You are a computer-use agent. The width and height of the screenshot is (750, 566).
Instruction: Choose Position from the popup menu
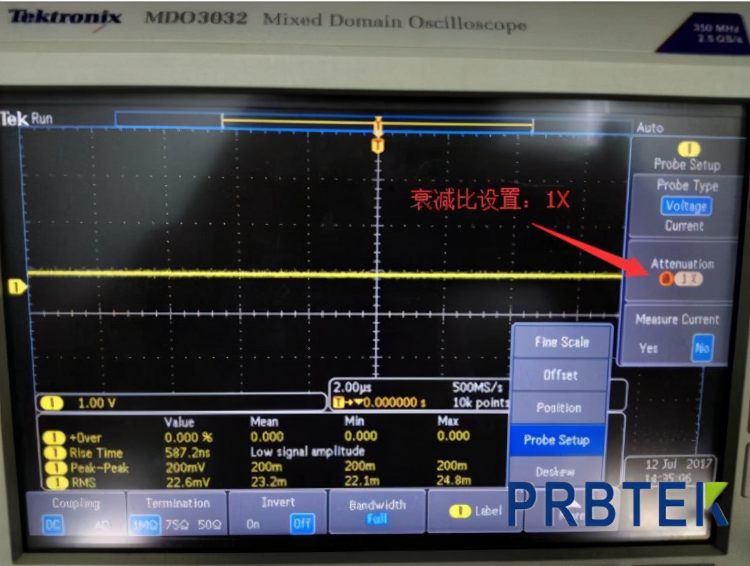pos(559,408)
